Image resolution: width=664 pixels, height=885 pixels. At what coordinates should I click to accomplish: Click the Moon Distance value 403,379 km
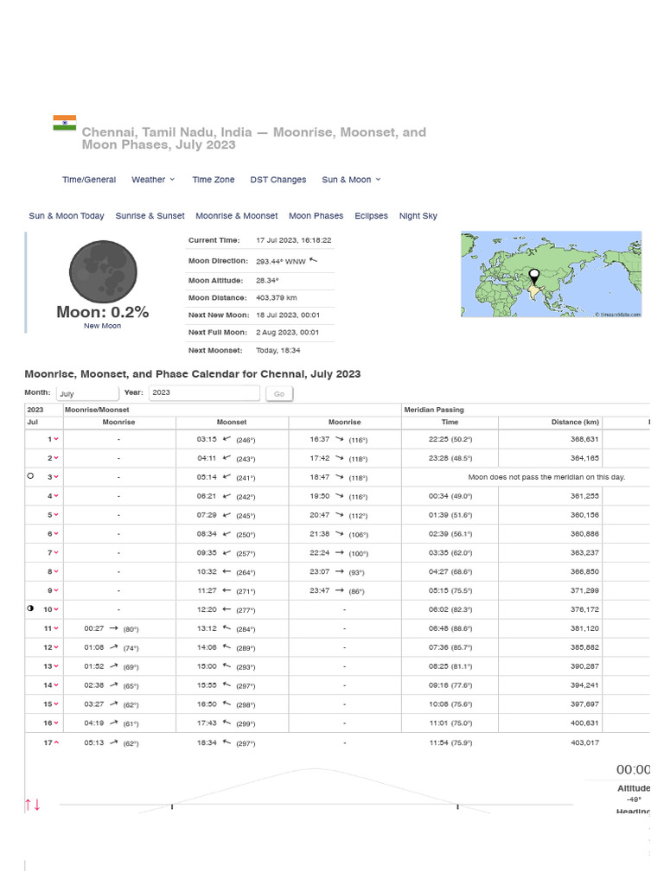pos(277,298)
